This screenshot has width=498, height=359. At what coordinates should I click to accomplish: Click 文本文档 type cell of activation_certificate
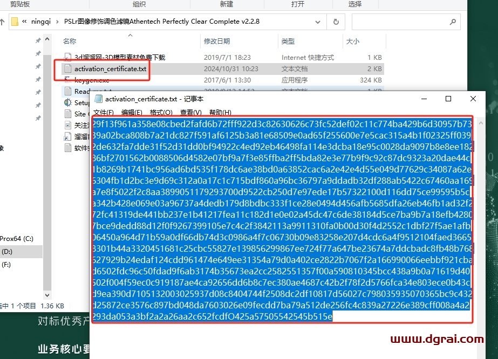click(295, 68)
